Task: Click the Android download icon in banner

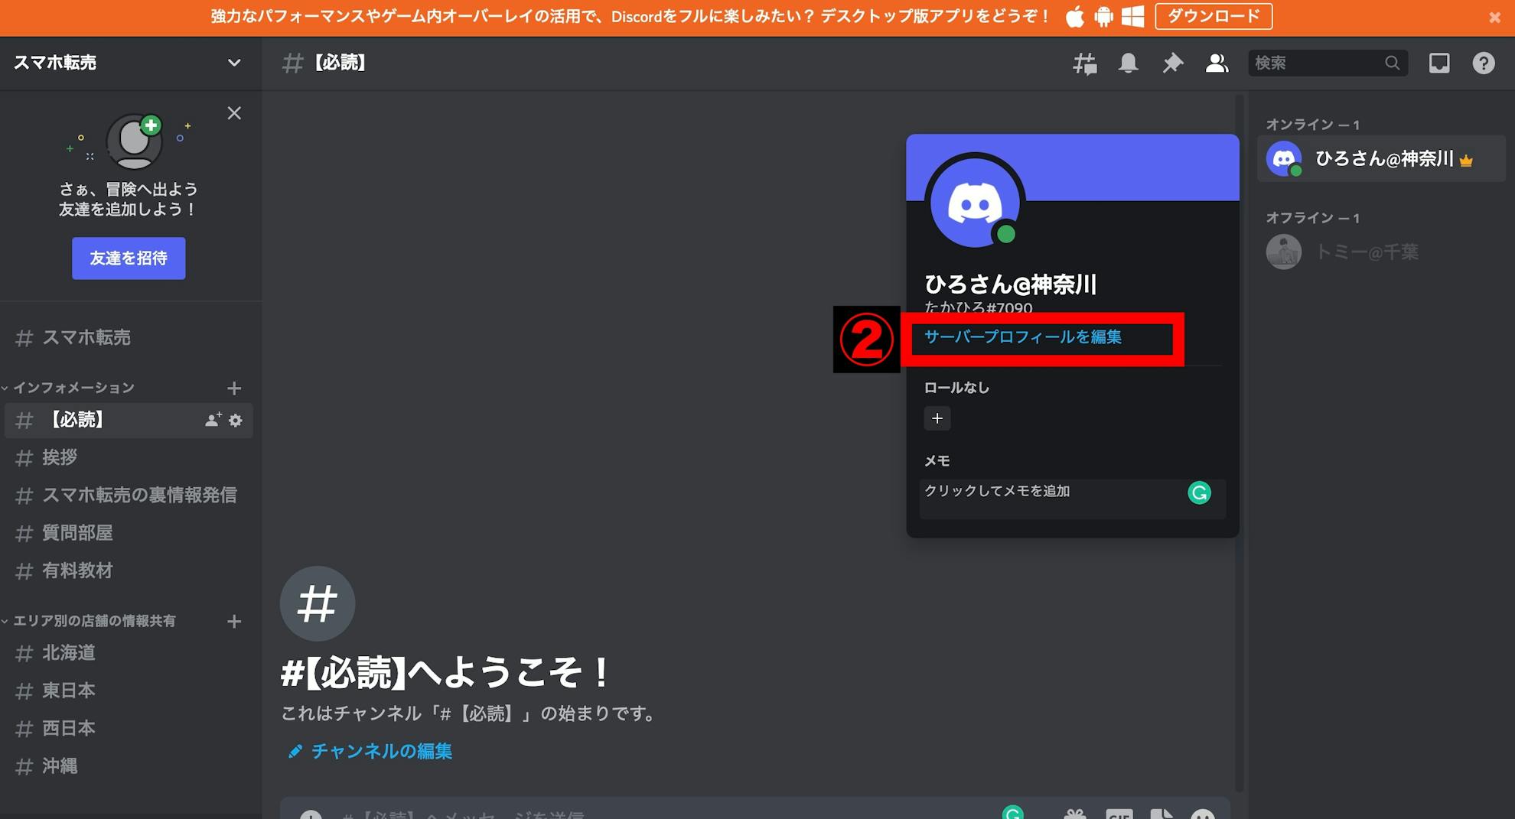Action: click(x=1103, y=17)
